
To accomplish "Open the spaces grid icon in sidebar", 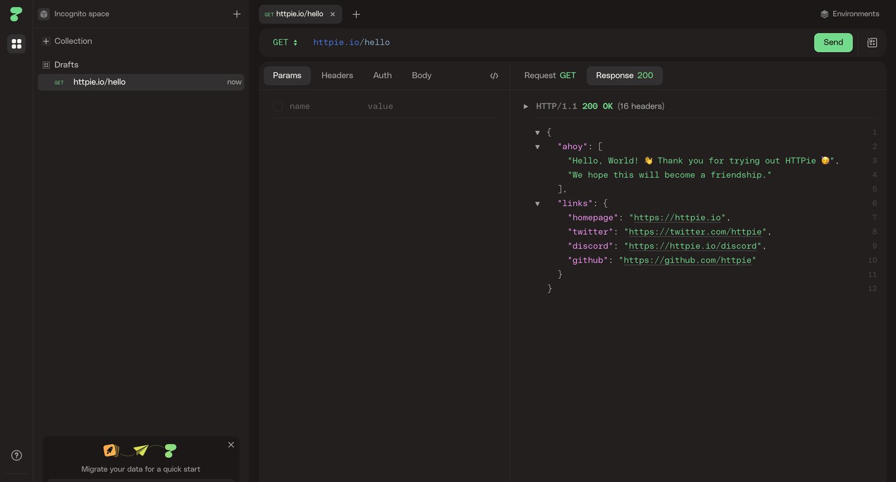I will 17,44.
